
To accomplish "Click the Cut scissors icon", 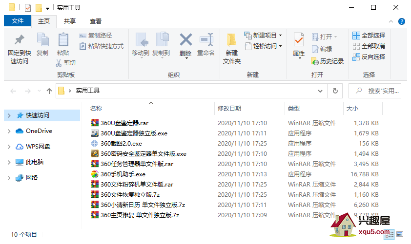I will [59, 63].
